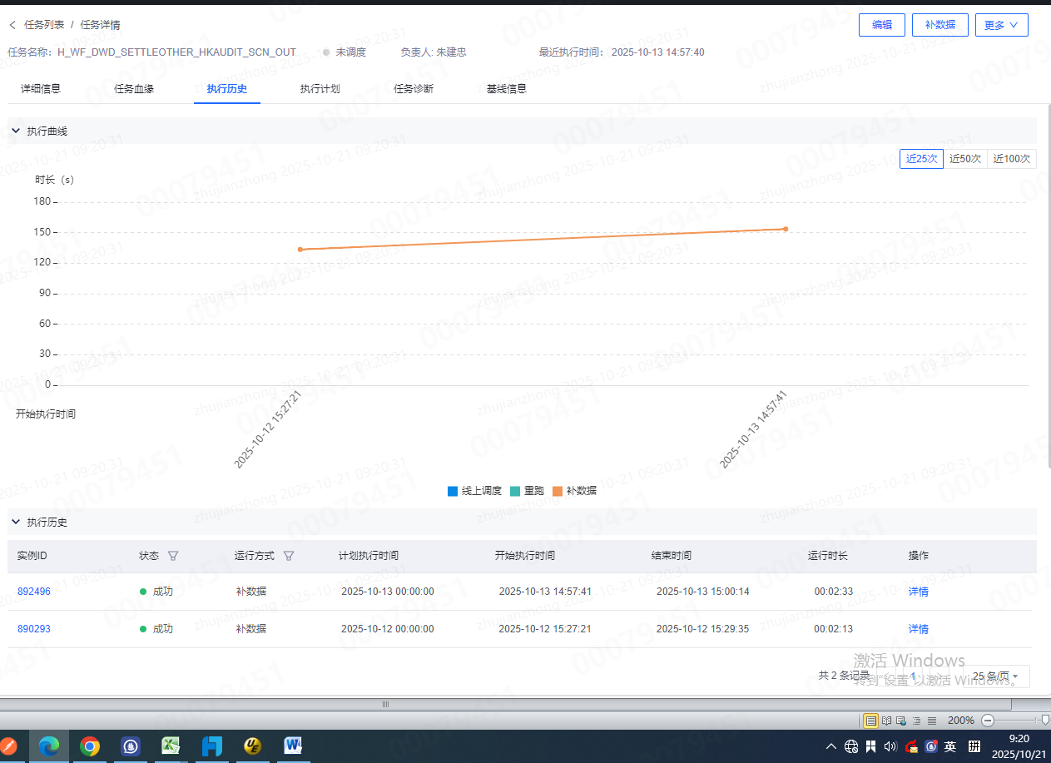Switch to Microsoft Edge in the taskbar
This screenshot has width=1051, height=763.
pyautogui.click(x=50, y=746)
